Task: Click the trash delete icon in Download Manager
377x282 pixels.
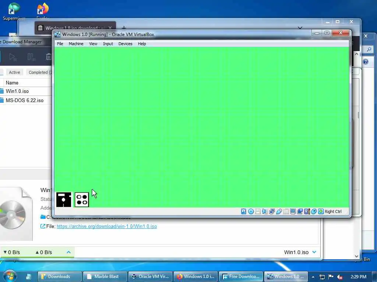Action: (x=49, y=57)
